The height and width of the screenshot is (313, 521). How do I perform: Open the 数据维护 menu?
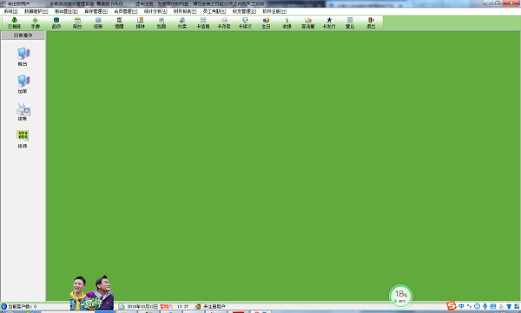(x=36, y=11)
